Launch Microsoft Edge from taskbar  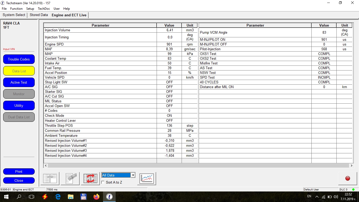(58, 197)
